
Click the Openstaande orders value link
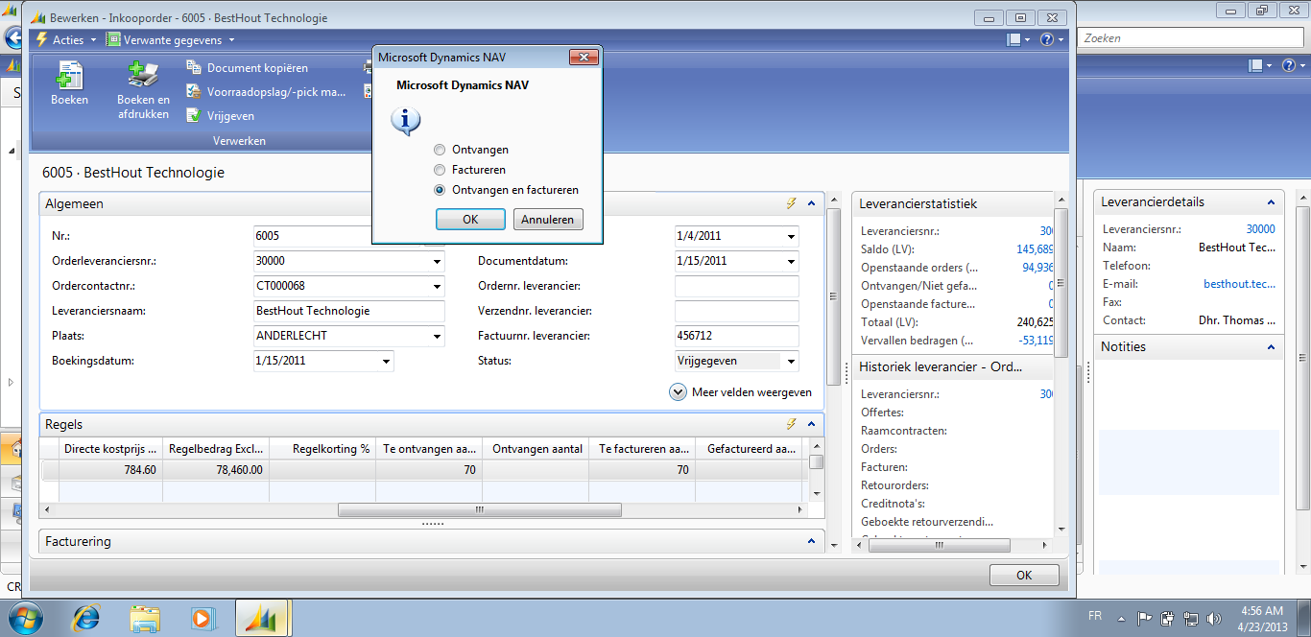pyautogui.click(x=1037, y=267)
